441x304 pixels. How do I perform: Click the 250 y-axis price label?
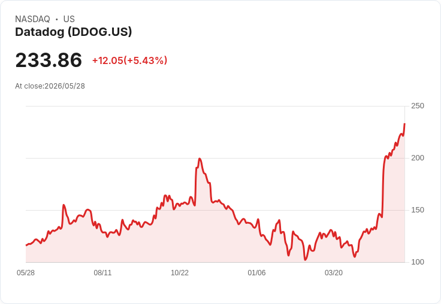point(418,106)
